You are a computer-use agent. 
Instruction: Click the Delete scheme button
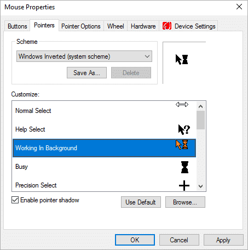(131, 73)
